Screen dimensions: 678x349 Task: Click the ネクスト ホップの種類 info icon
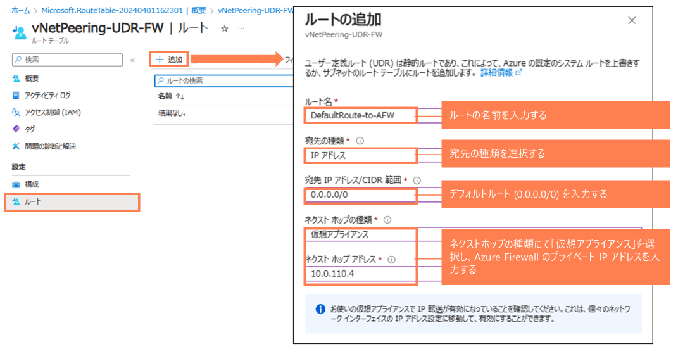(x=387, y=220)
